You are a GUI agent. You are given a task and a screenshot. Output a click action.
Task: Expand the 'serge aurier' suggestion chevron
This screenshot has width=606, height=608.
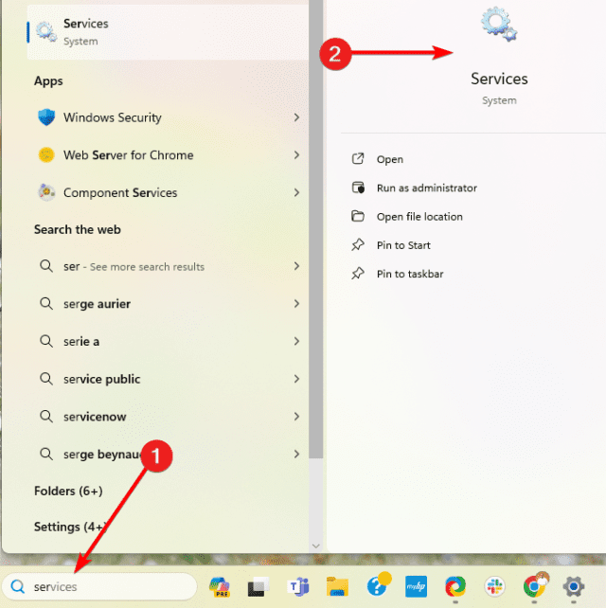coord(296,303)
